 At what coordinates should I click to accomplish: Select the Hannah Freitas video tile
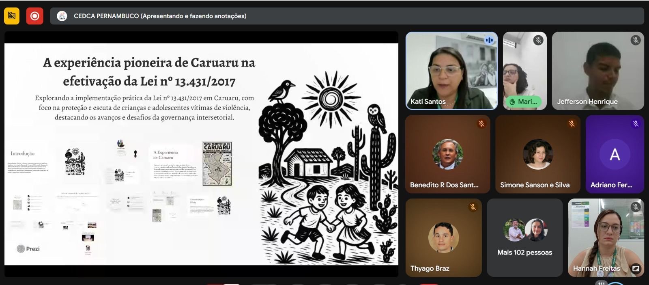[606, 237]
